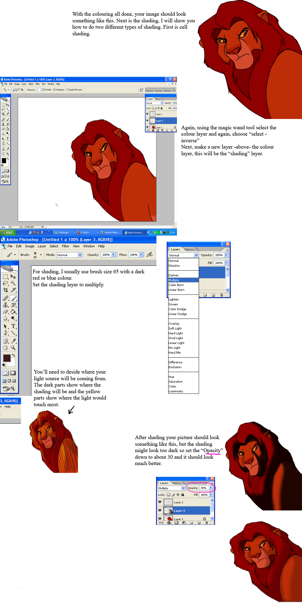Toggle lock transparent pixels in 30% opacity Layers panel
Screen dimensions: 302x604
pos(169,495)
